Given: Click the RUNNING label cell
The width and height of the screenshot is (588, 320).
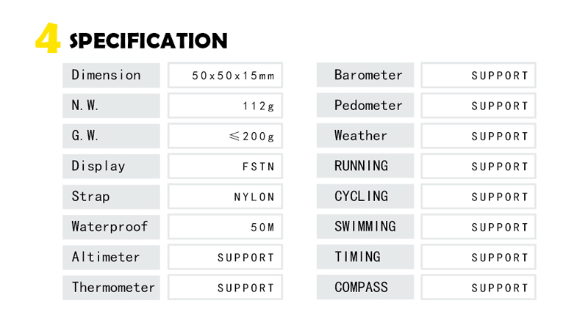Looking at the screenshot, I should tap(365, 167).
